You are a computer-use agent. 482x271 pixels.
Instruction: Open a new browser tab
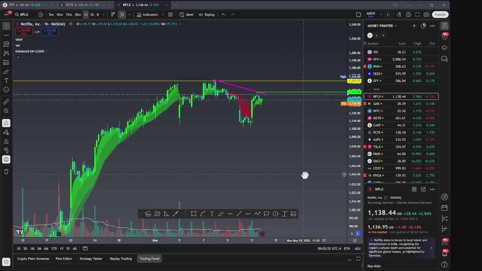(x=176, y=5)
